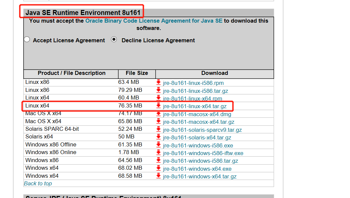
Task: Click the 76.35 MB file size cell
Action: tap(130, 106)
